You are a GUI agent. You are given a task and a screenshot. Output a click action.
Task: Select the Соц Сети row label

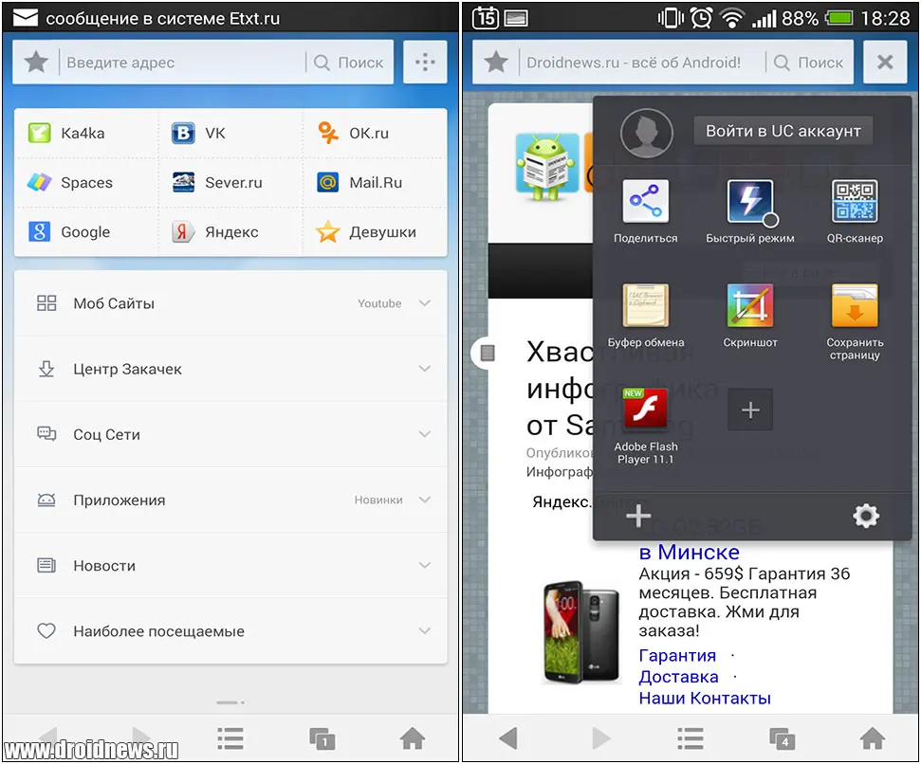(107, 435)
